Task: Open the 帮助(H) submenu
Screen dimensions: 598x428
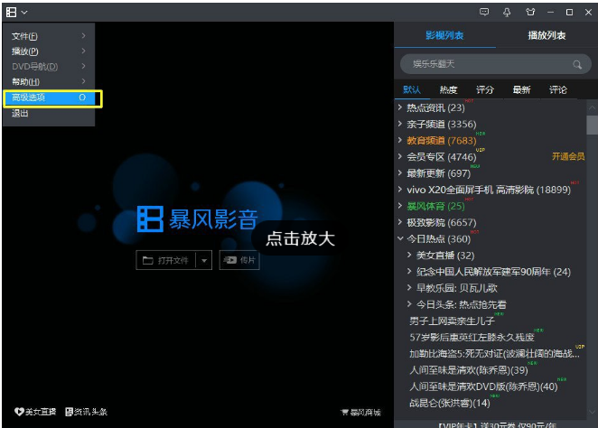Action: (x=49, y=81)
